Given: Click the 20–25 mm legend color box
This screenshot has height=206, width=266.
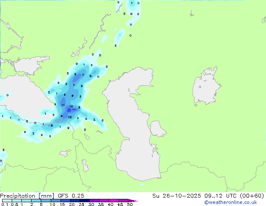Looking at the screenshot, I should pos(75,201).
